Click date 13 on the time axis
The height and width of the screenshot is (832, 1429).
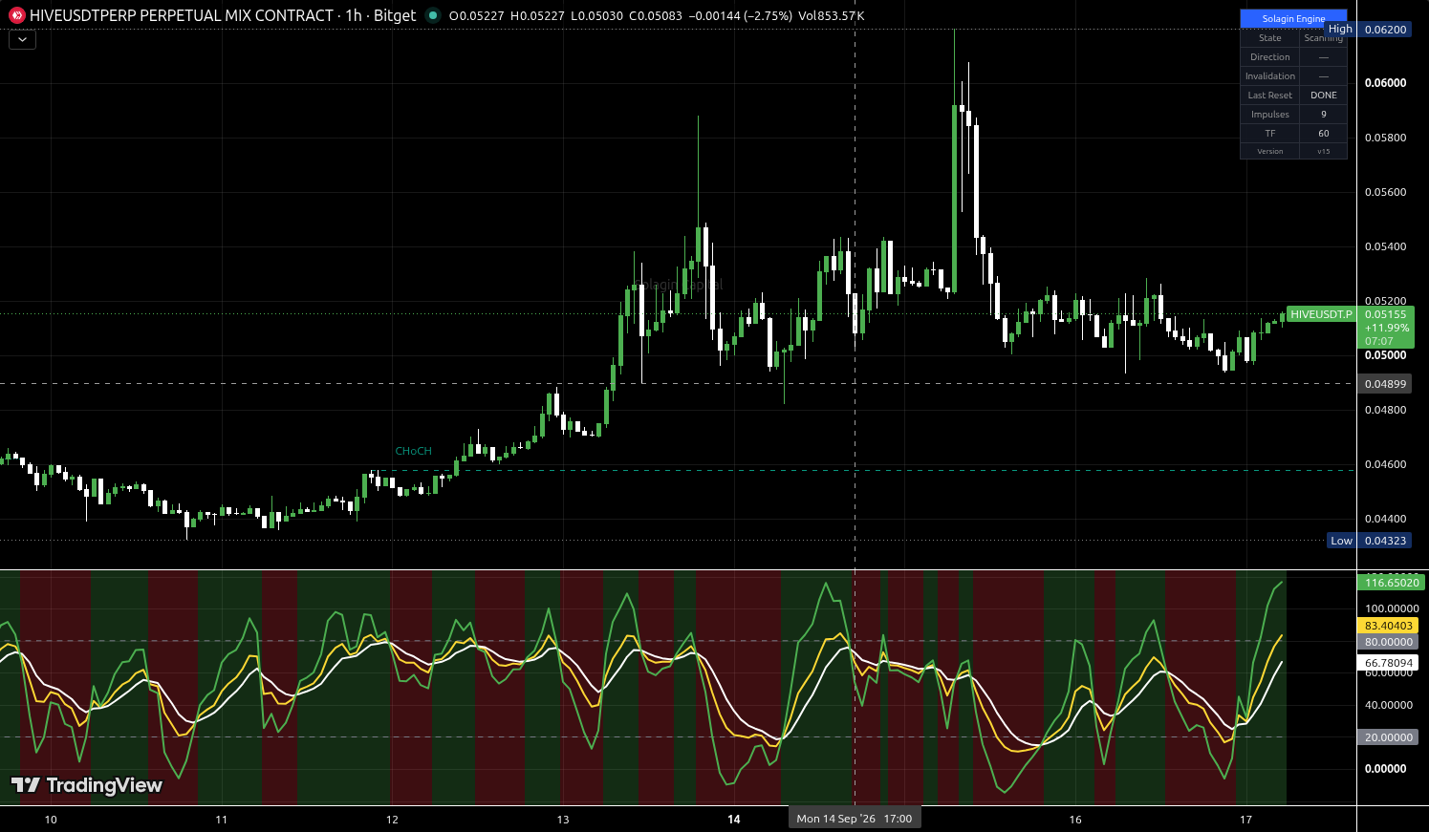pyautogui.click(x=563, y=820)
